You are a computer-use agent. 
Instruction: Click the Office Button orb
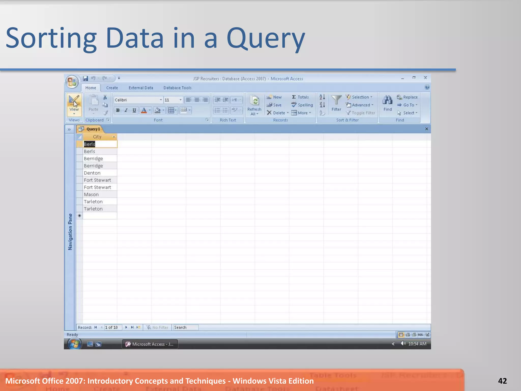pos(72,82)
